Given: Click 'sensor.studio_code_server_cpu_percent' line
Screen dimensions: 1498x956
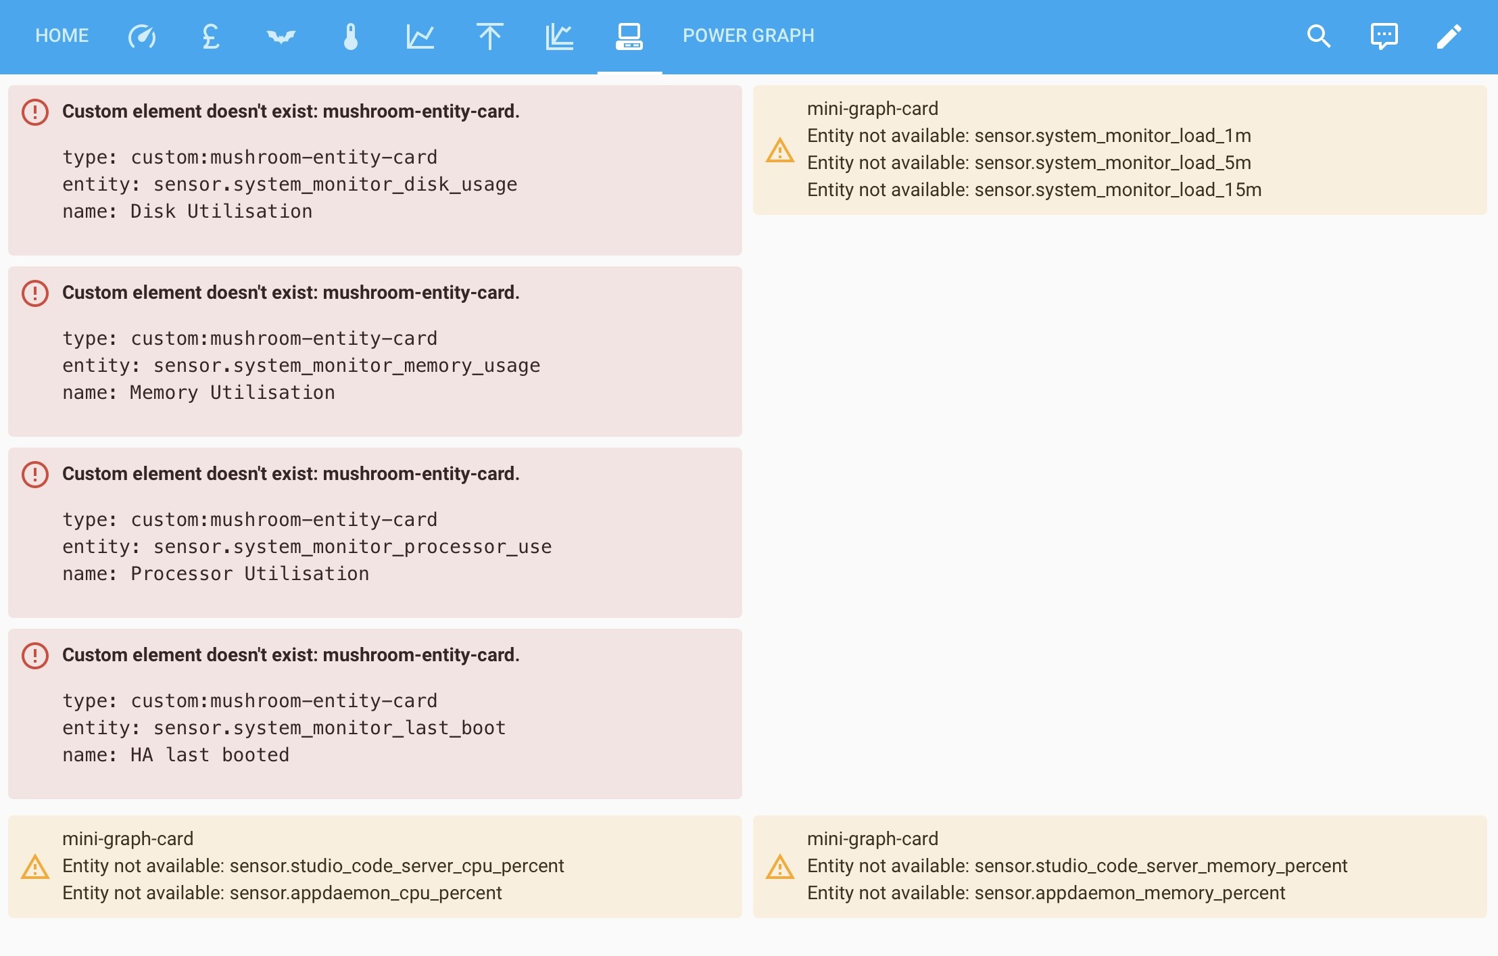Looking at the screenshot, I should coord(313,866).
